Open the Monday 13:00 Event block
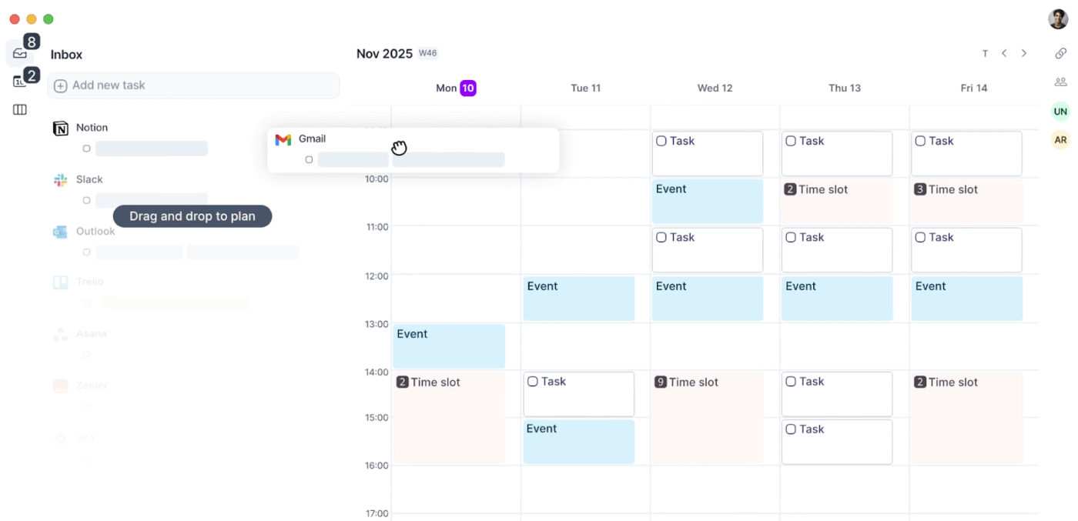Viewport: 1078px width, 521px height. (x=449, y=346)
